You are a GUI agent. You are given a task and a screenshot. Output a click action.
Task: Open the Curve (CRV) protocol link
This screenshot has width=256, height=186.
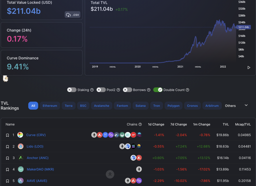tap(36, 135)
